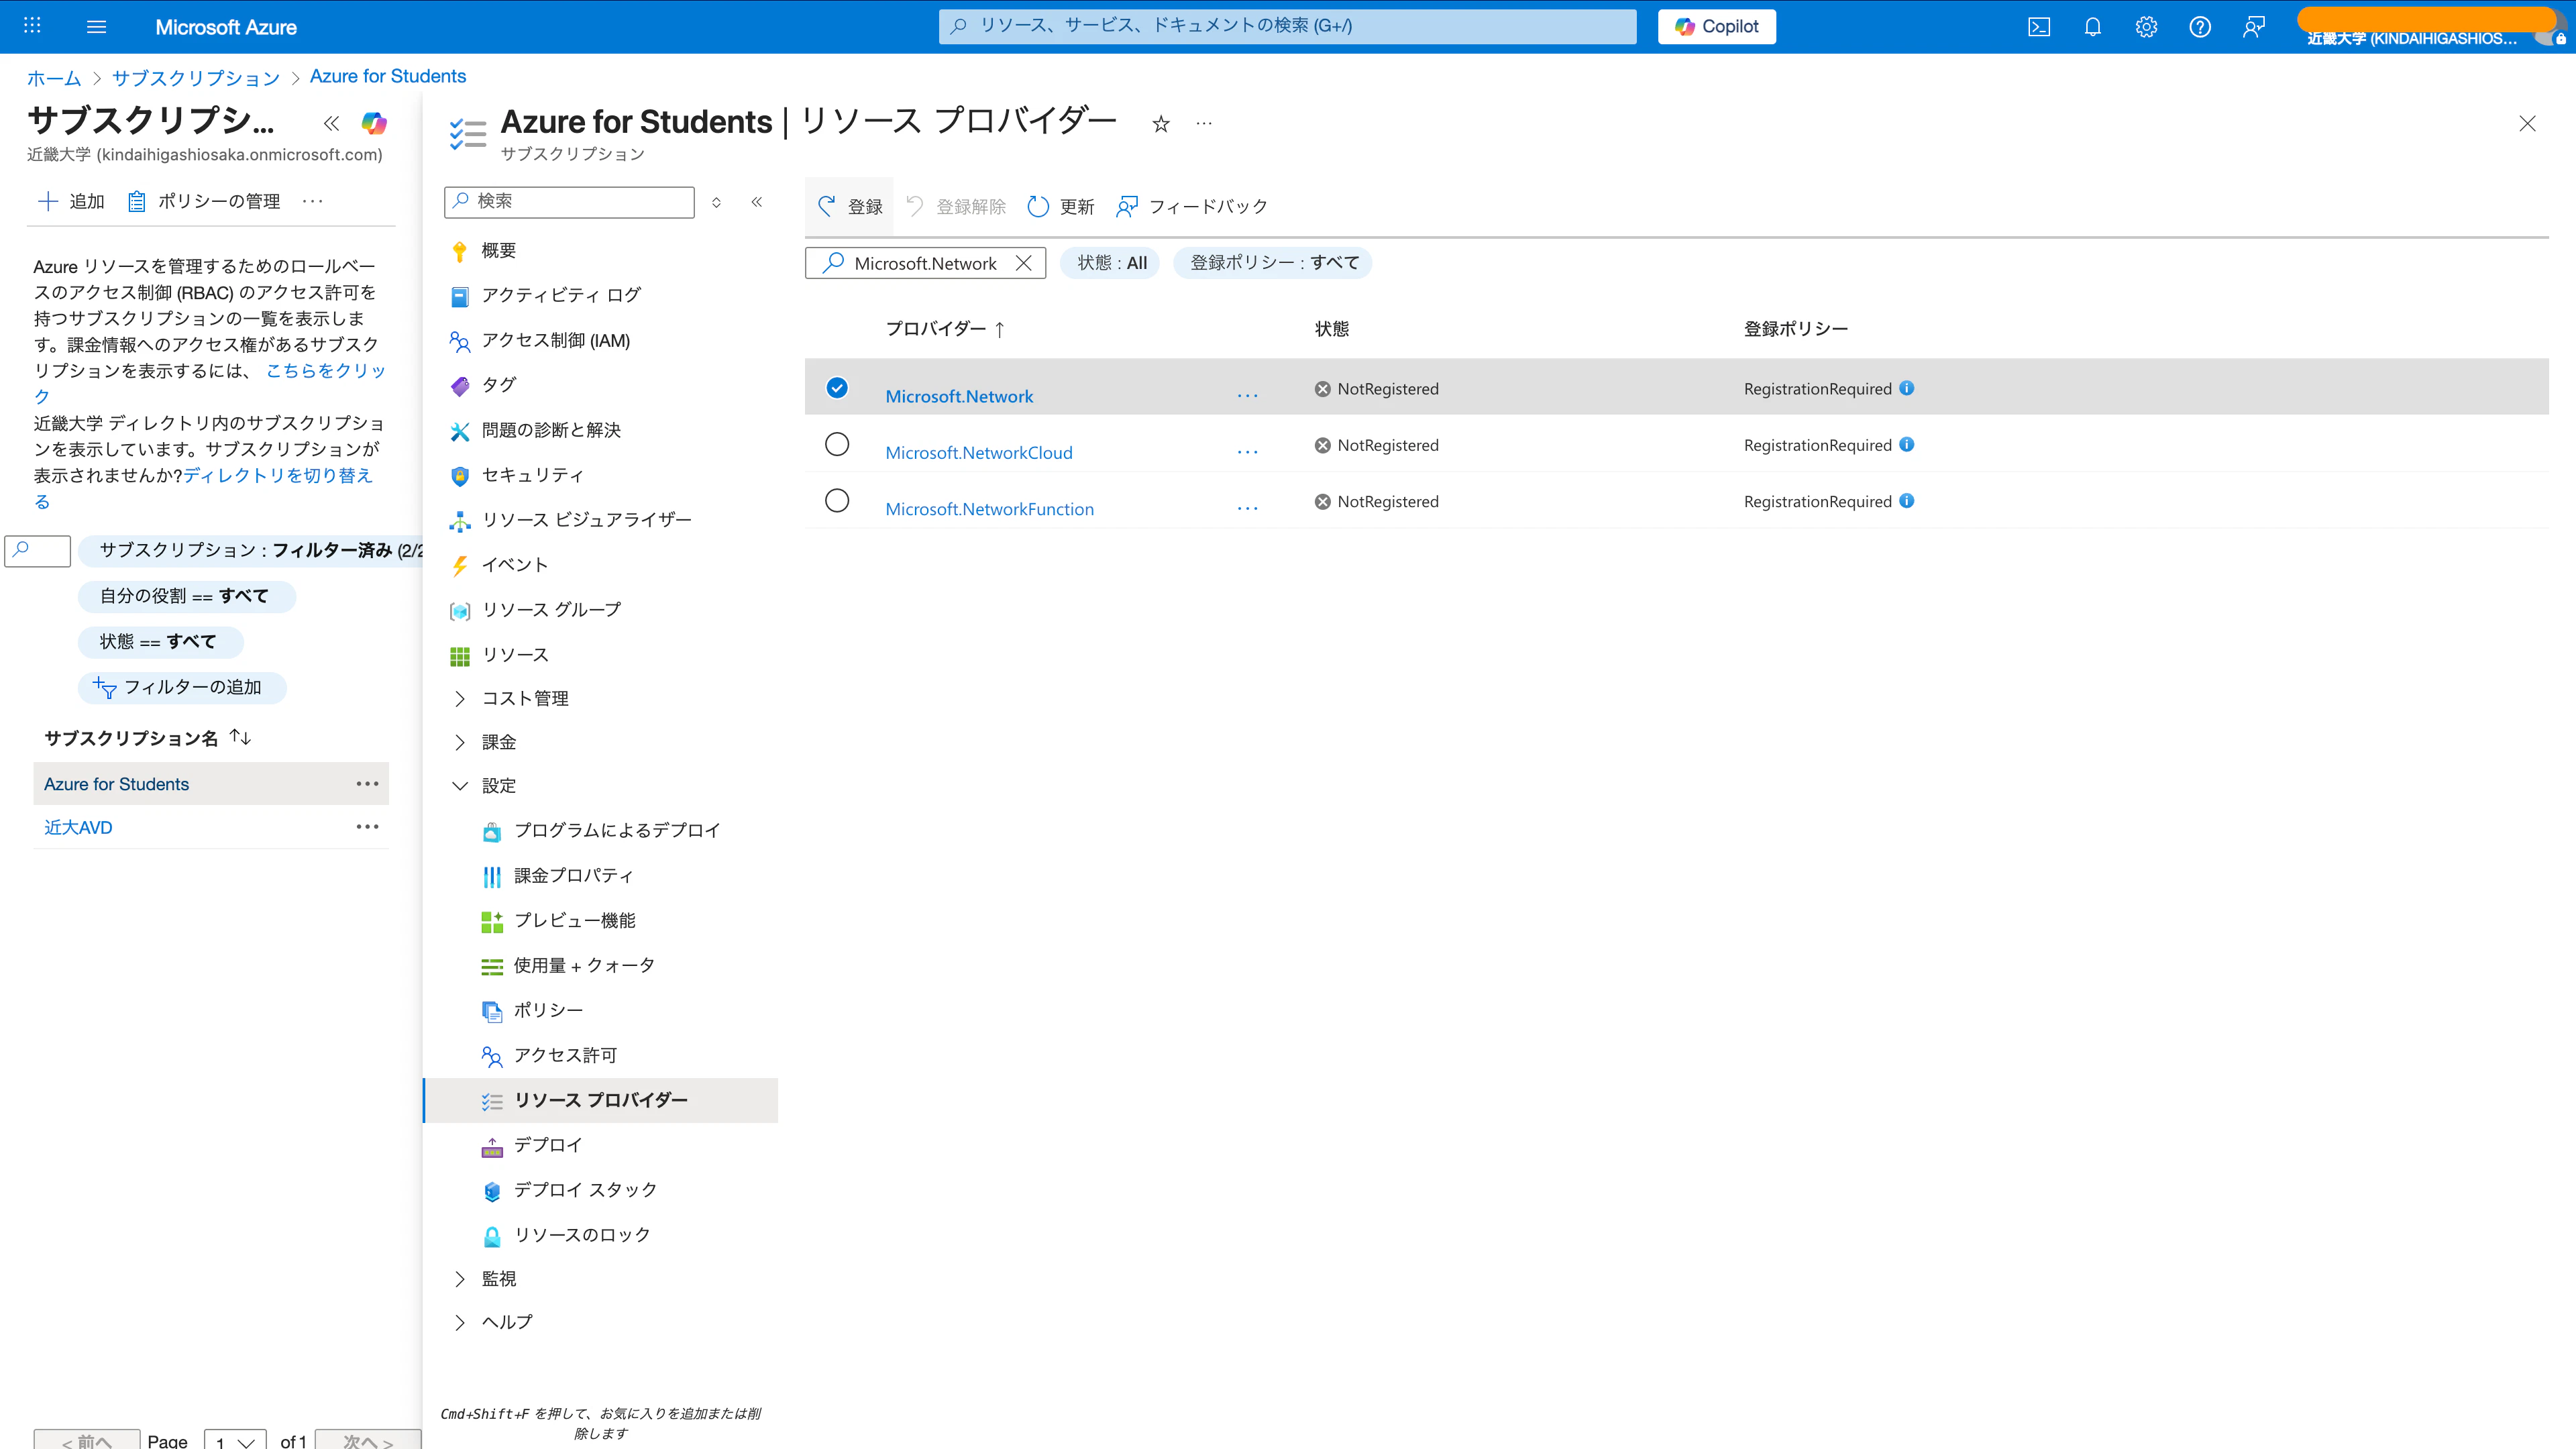The width and height of the screenshot is (2576, 1449).
Task: Sort by サブスクリプション名 column
Action: pos(147,738)
